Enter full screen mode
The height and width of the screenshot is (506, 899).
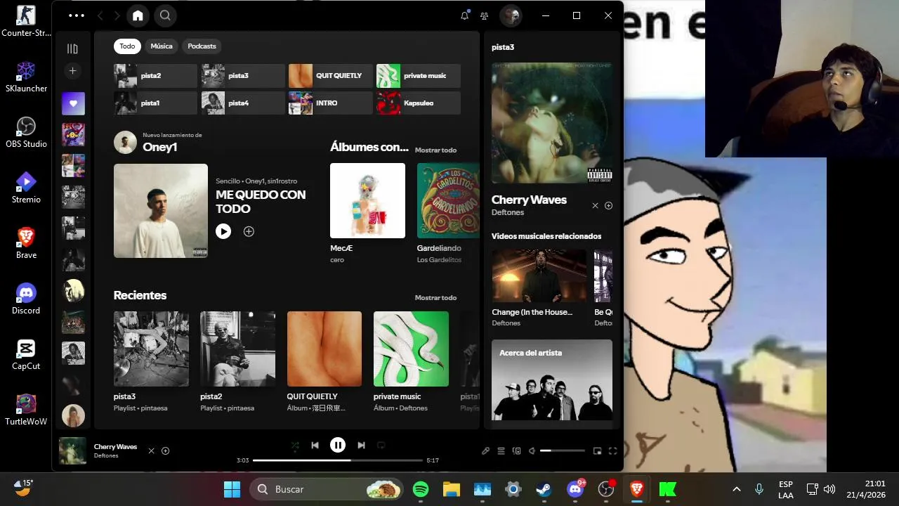point(612,451)
